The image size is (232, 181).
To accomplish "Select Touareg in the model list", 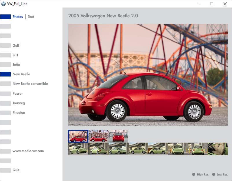I will tap(19, 103).
